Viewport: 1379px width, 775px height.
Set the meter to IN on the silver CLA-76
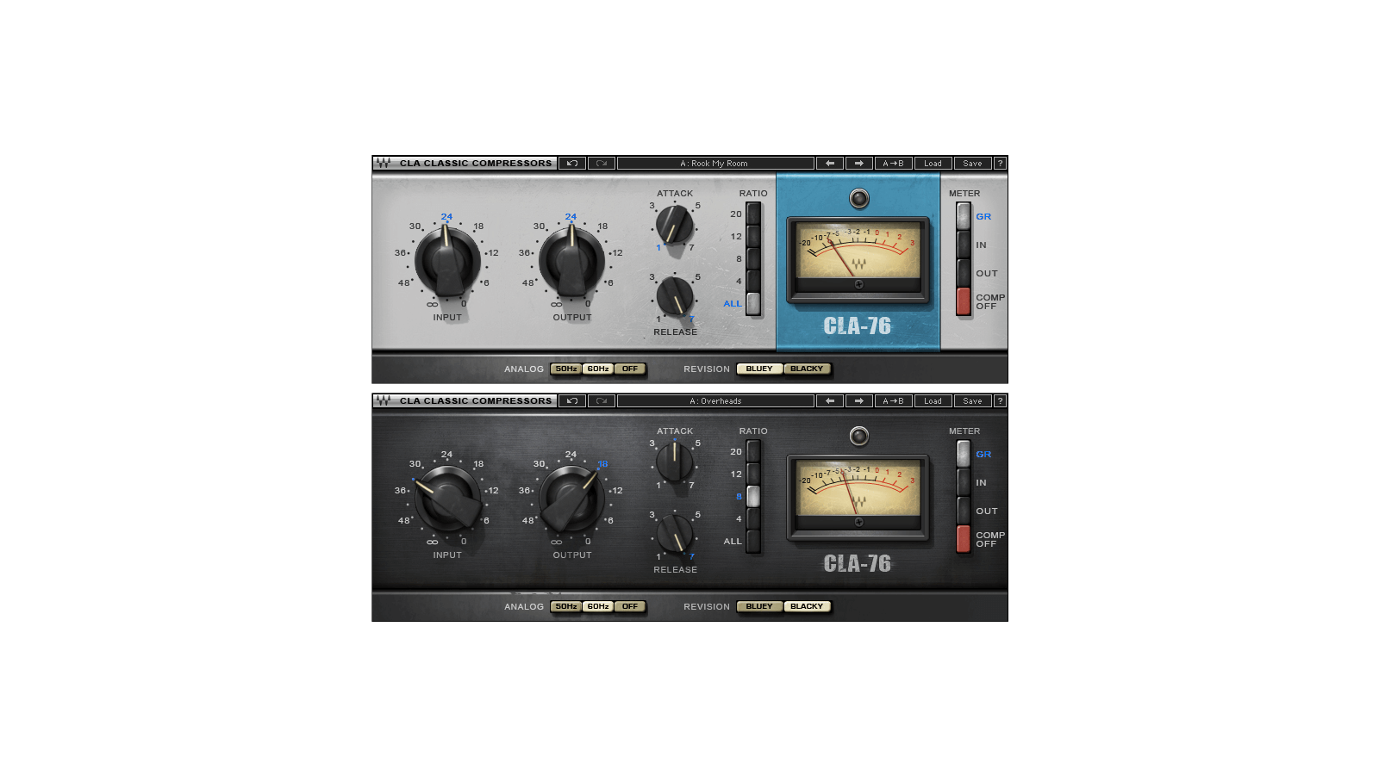pos(964,245)
